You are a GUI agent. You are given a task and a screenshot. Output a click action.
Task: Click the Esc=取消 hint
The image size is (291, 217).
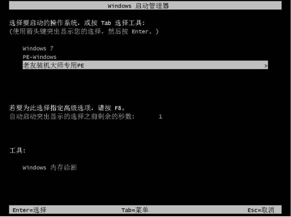click(261, 210)
